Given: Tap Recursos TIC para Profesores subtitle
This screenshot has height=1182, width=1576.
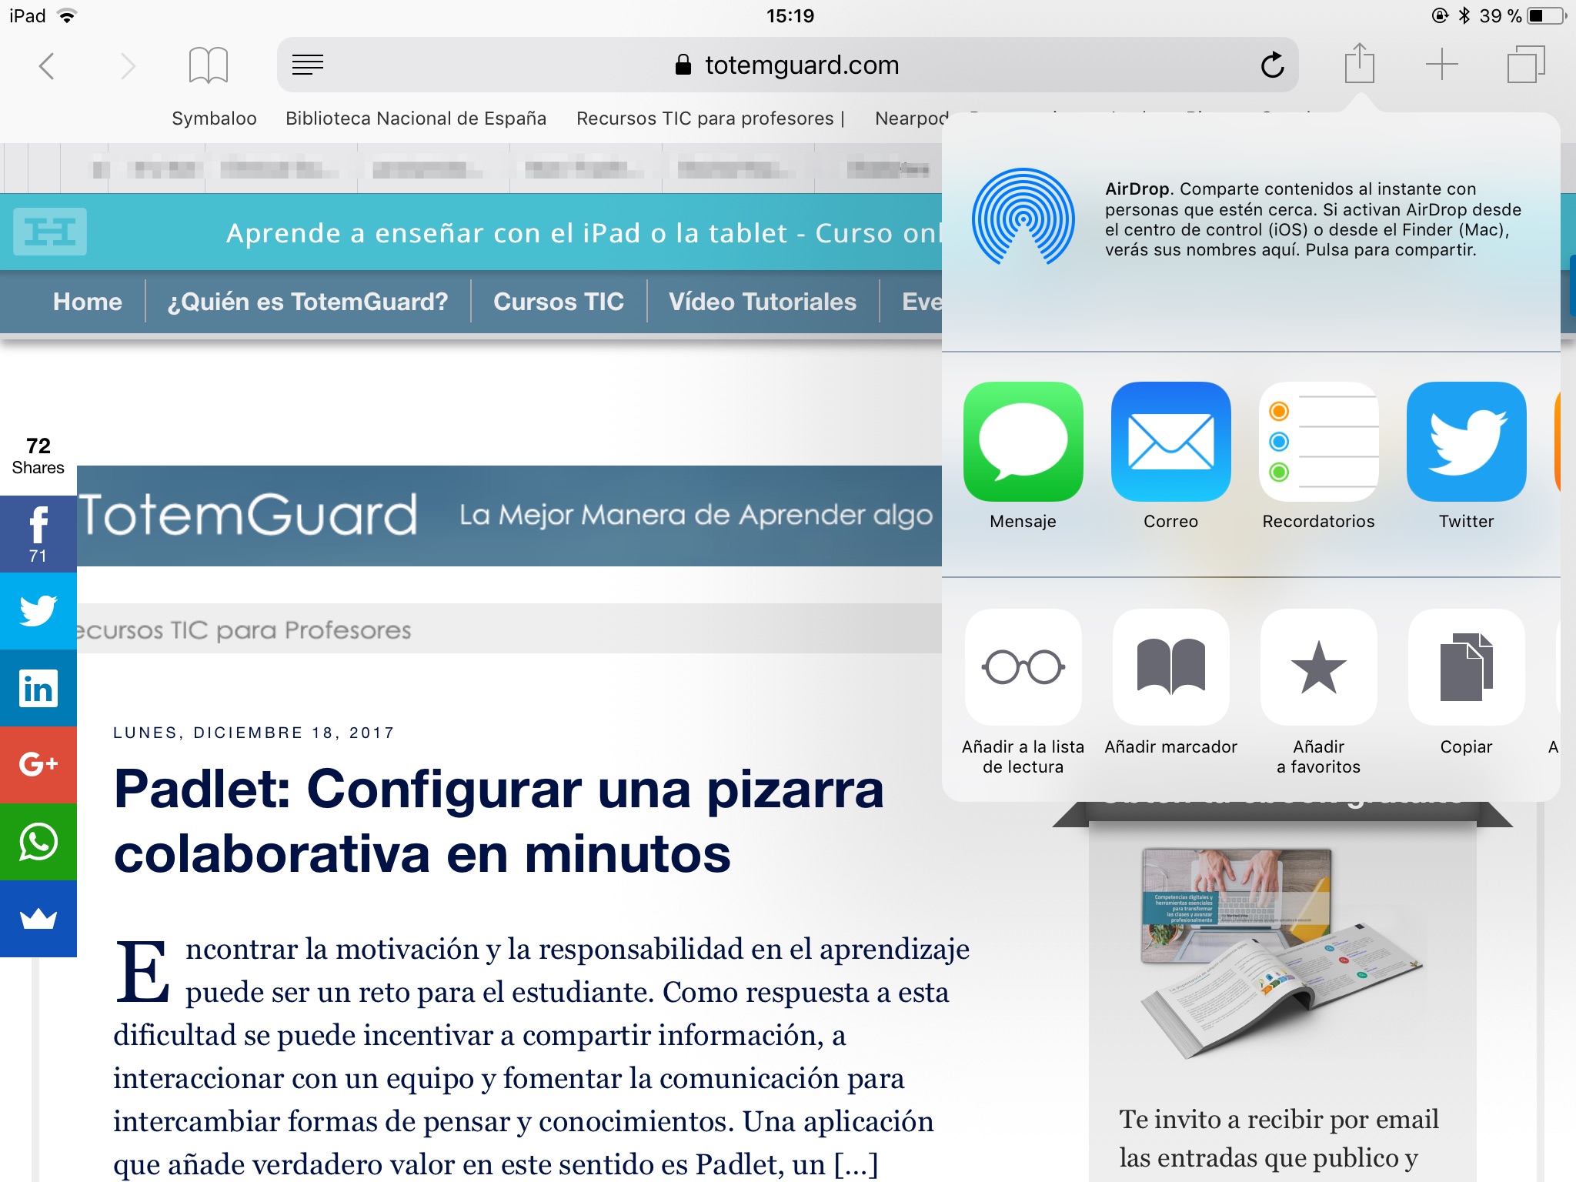Looking at the screenshot, I should pyautogui.click(x=244, y=630).
